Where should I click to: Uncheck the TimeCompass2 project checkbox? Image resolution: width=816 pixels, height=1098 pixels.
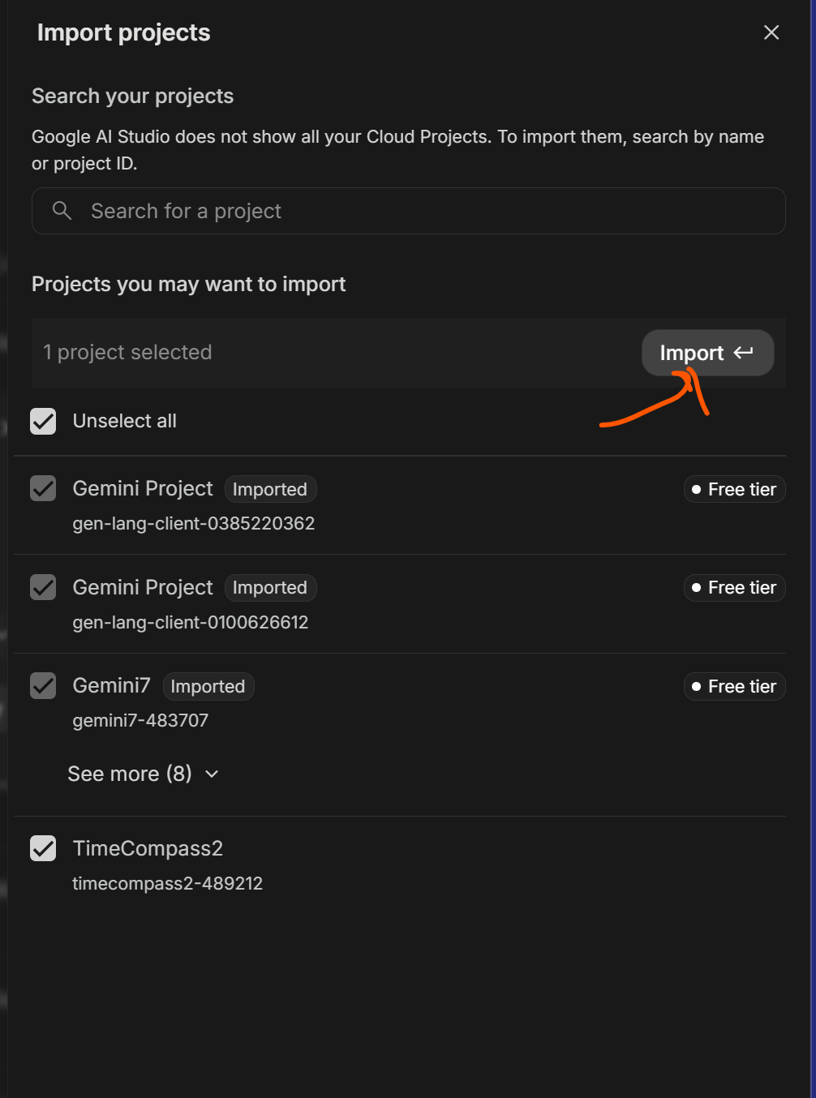click(x=43, y=848)
